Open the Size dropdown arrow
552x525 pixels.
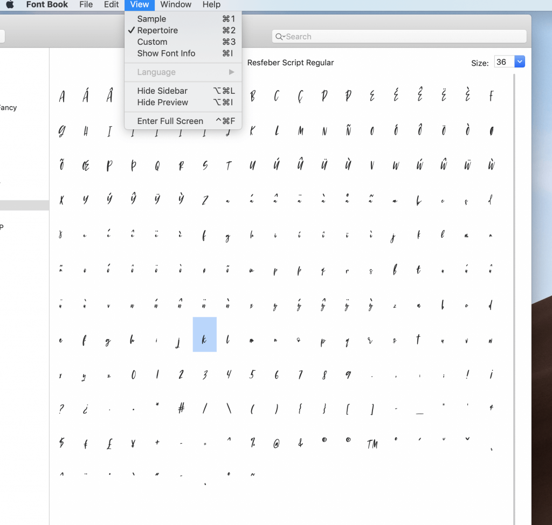[x=520, y=61]
